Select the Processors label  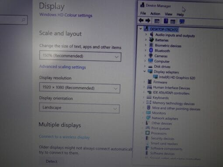159,133
